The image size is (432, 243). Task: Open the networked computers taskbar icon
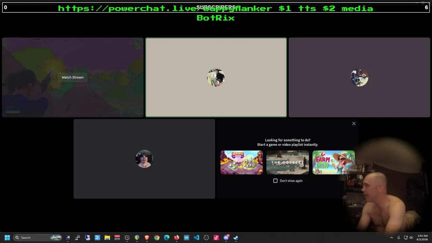point(78,238)
